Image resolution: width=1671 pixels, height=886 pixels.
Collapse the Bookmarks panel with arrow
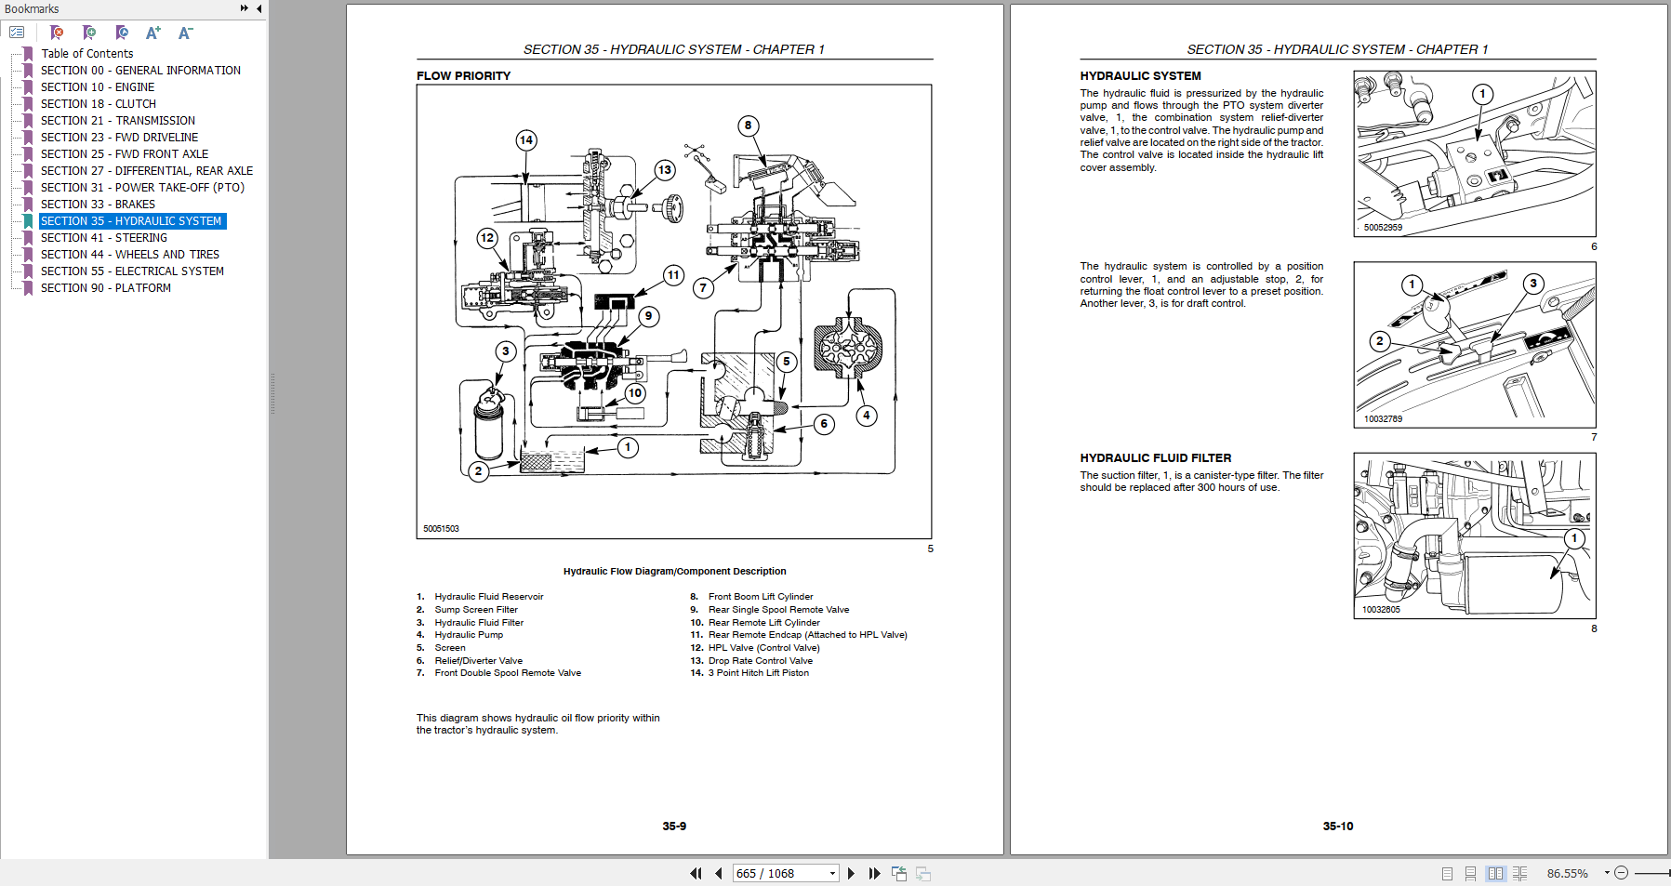tap(258, 8)
